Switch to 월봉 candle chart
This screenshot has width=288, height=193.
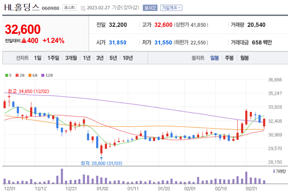(244, 58)
